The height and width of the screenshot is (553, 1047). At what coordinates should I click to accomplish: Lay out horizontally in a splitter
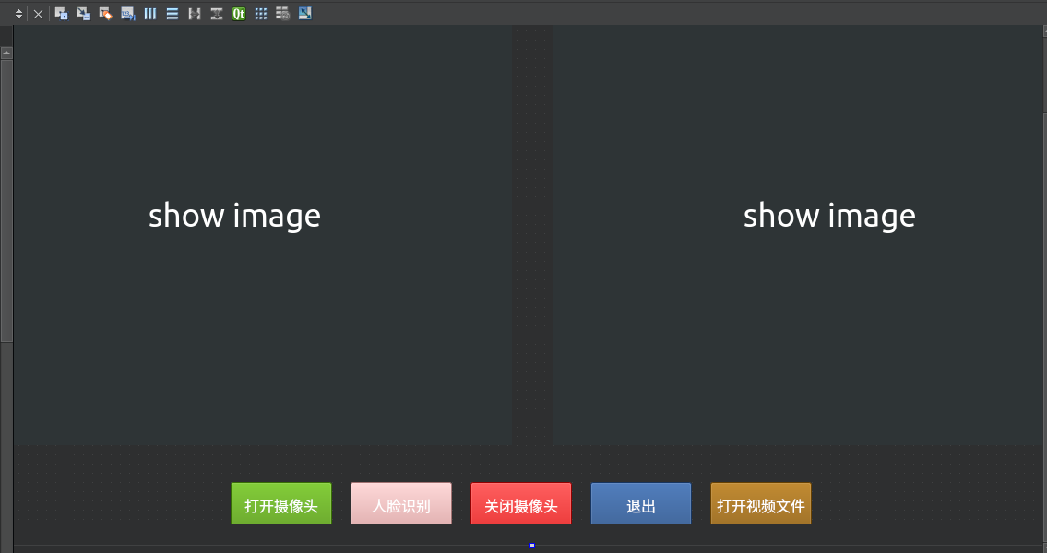pyautogui.click(x=194, y=14)
